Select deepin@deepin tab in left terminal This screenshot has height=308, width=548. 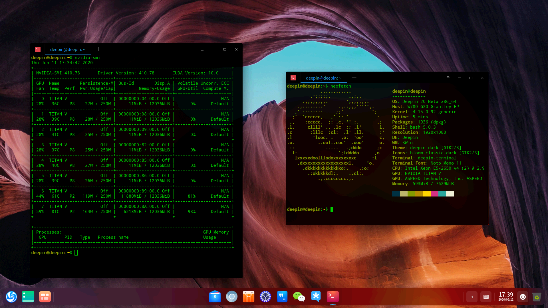tap(68, 50)
